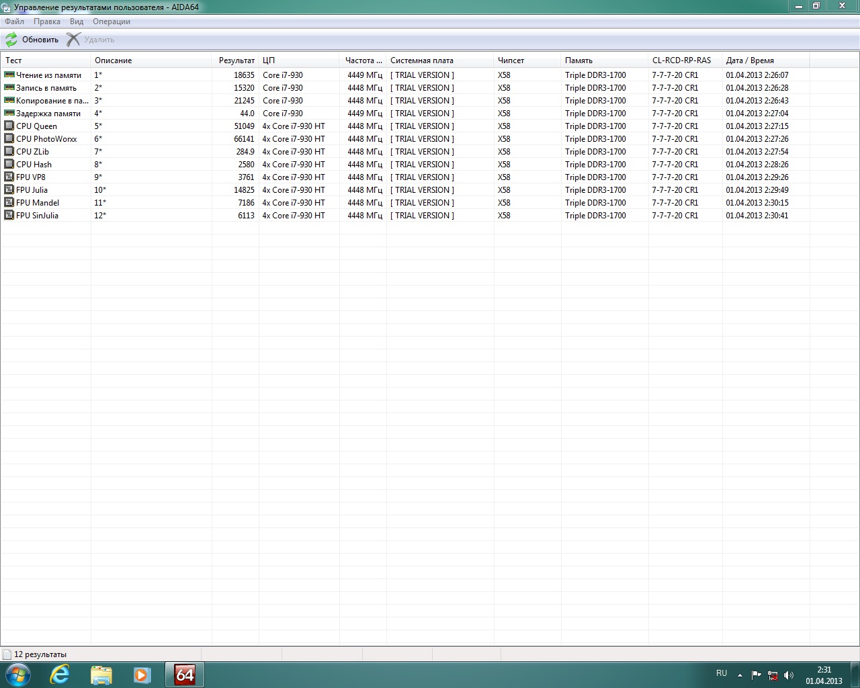Select the CPU ZLib row
The width and height of the screenshot is (860, 688).
[406, 152]
